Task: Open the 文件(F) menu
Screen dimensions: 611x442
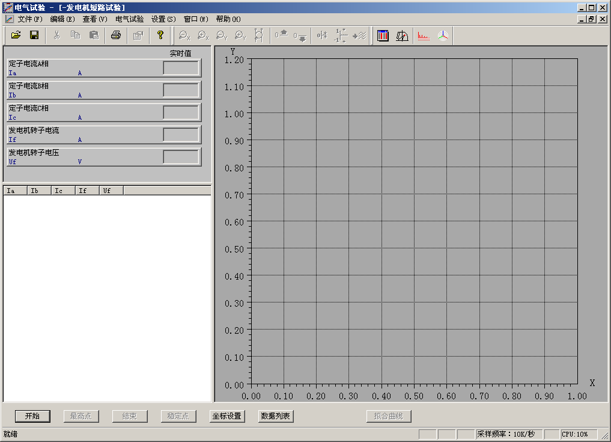Action: tap(30, 19)
